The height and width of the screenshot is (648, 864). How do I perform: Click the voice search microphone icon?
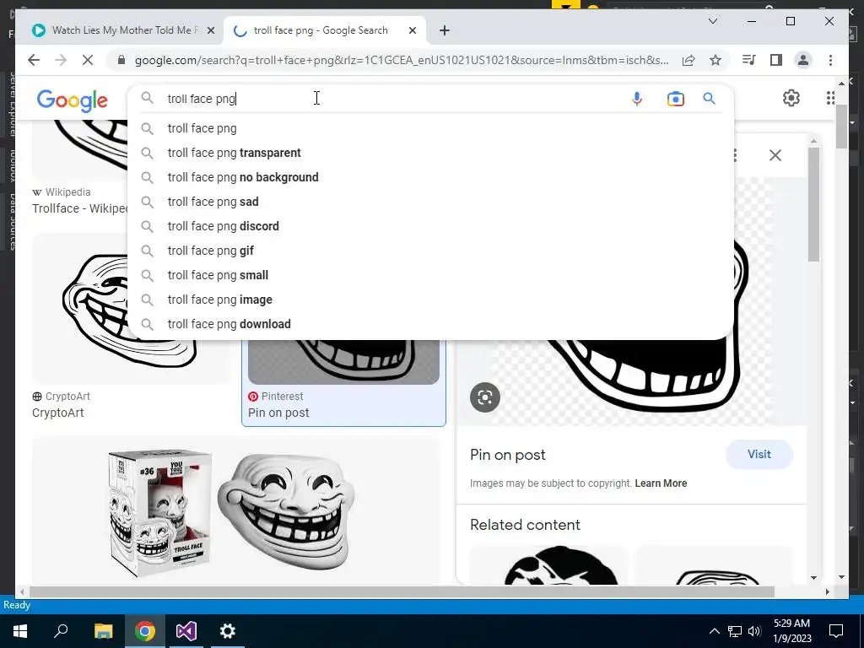coord(636,99)
